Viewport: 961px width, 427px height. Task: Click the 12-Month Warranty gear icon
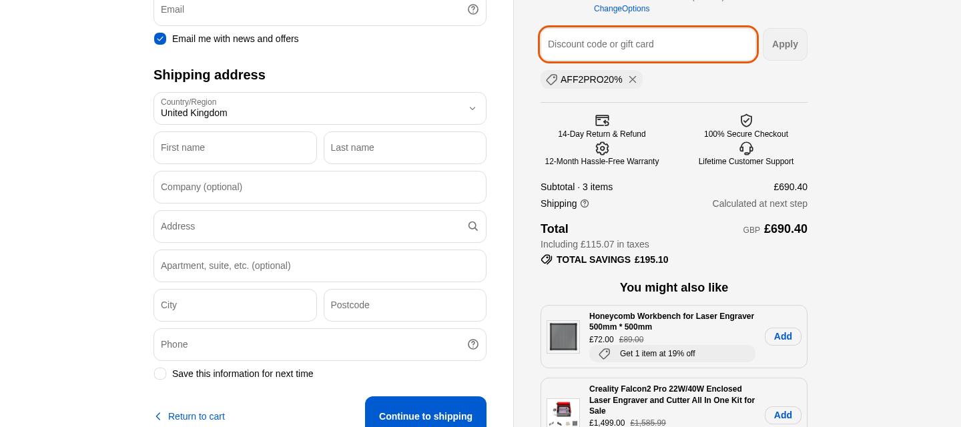[602, 148]
